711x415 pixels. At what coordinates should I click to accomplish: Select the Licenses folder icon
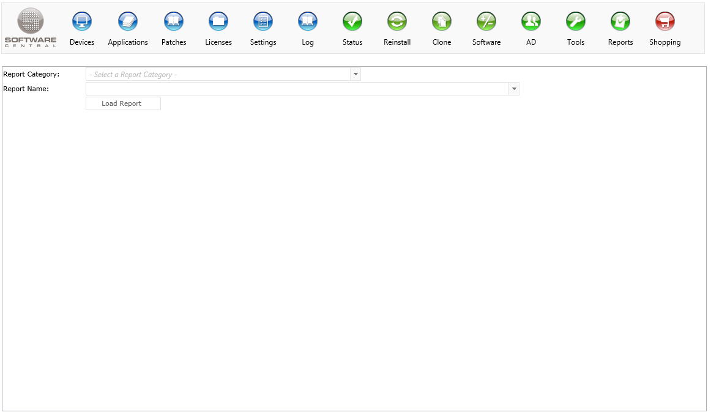218,22
